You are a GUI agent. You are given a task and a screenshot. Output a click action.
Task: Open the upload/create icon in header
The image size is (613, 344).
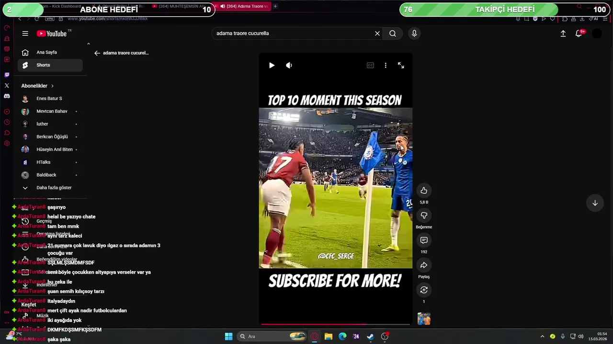(x=563, y=33)
